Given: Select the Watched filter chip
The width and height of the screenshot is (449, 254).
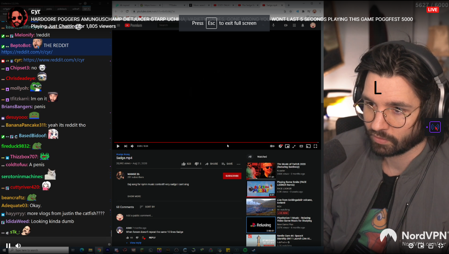Looking at the screenshot, I should tap(262, 157).
